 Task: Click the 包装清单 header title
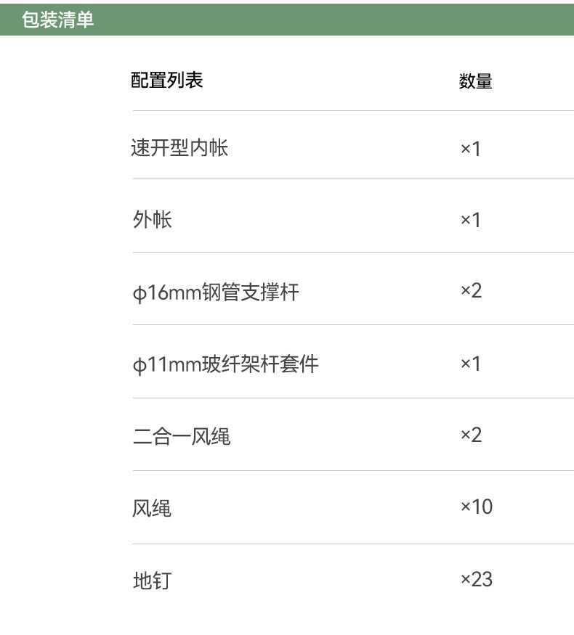(58, 20)
